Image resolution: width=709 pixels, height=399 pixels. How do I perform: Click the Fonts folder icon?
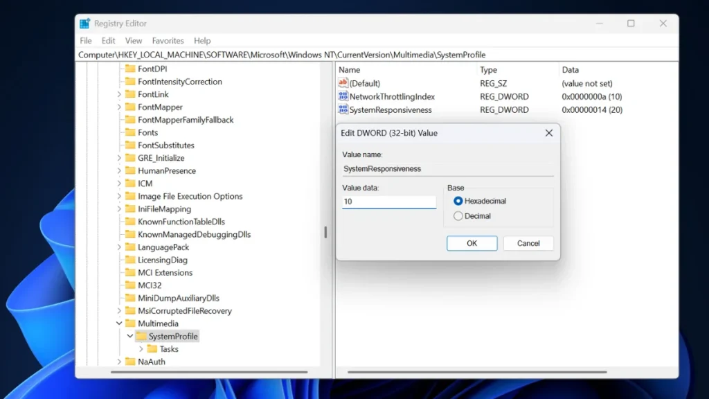click(x=130, y=132)
